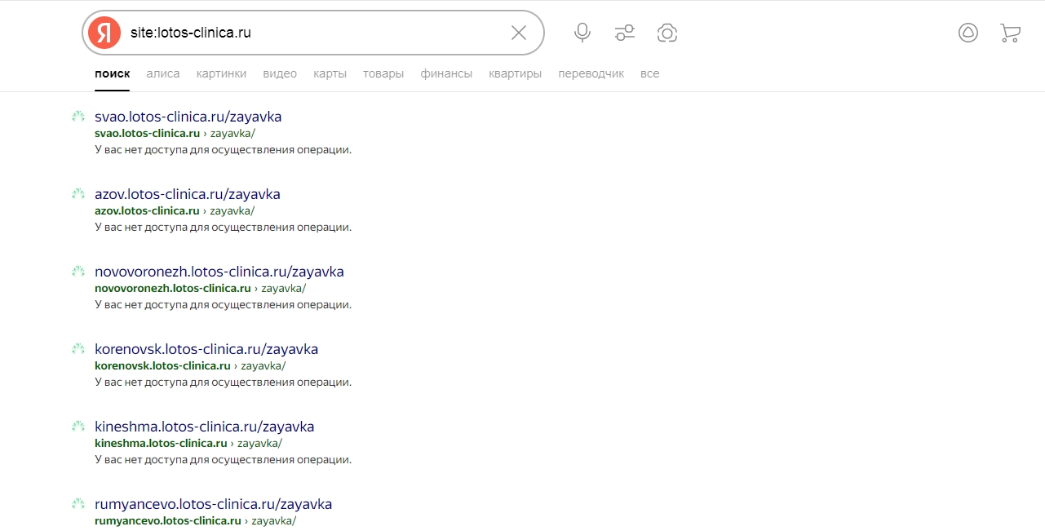Switch to переводчик tab
The image size is (1045, 531).
click(x=591, y=73)
